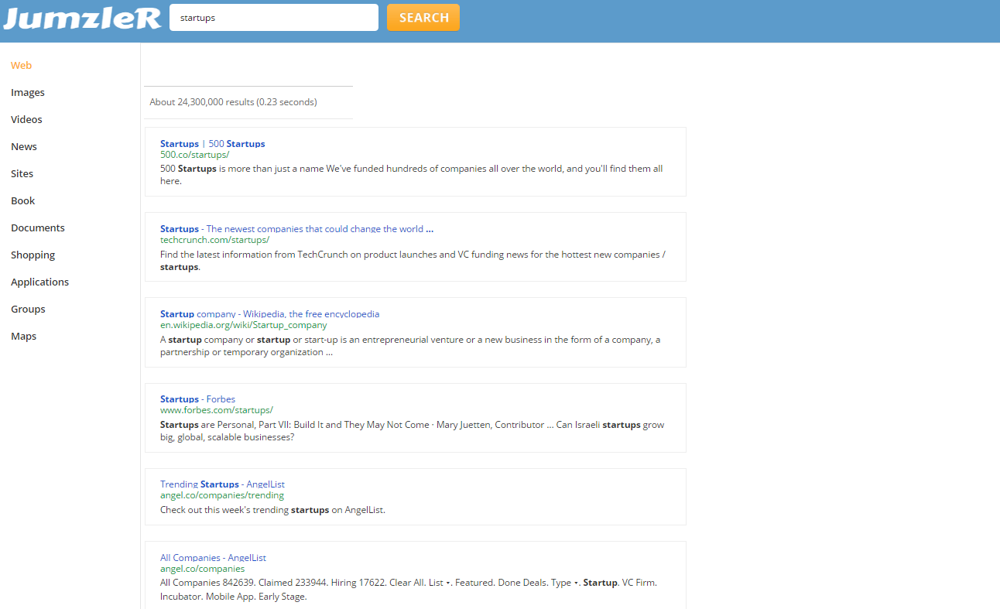1000x609 pixels.
Task: Click the Wikipedia description snippet
Action: [x=410, y=346]
